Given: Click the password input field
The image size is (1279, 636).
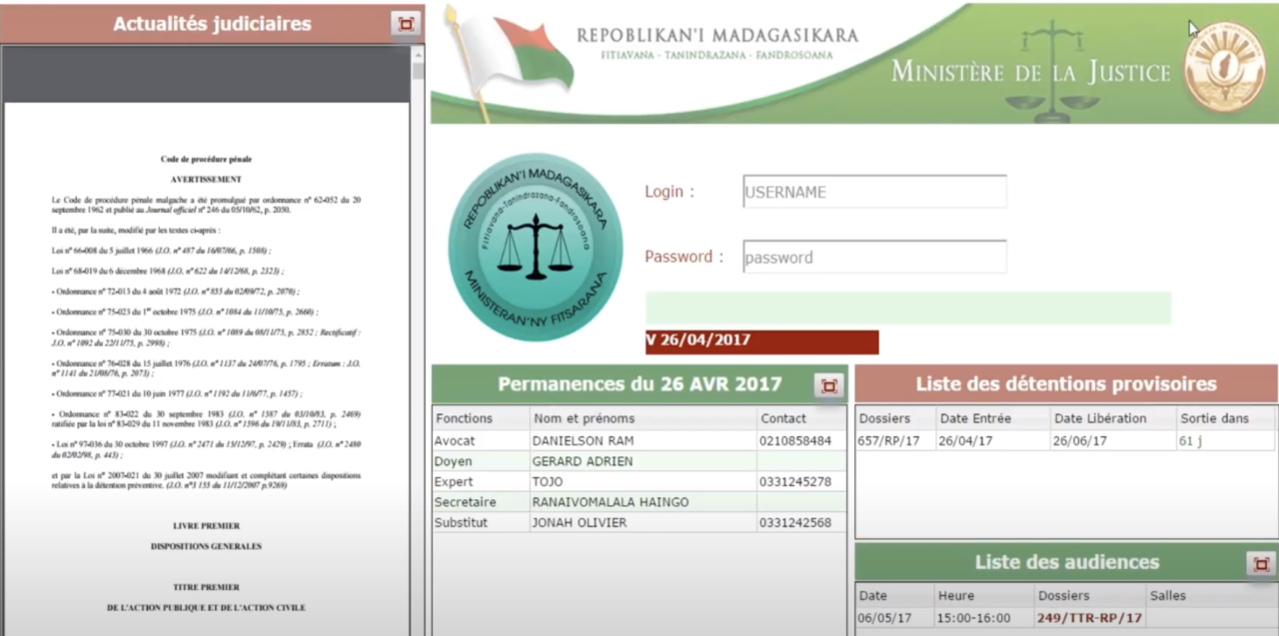Looking at the screenshot, I should click(x=873, y=257).
